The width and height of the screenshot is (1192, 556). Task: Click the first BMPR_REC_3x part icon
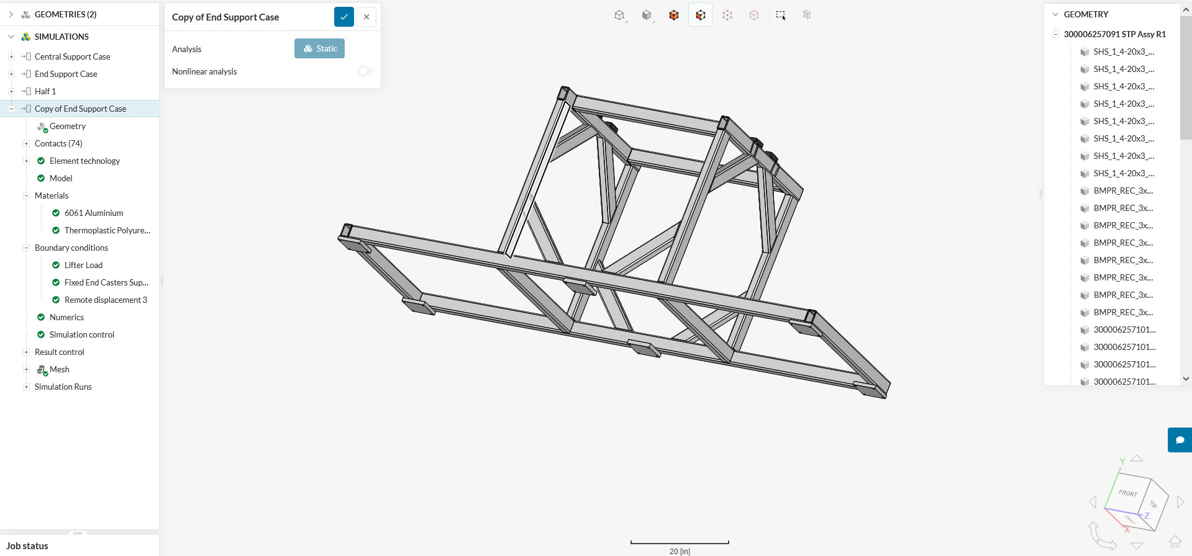point(1085,191)
